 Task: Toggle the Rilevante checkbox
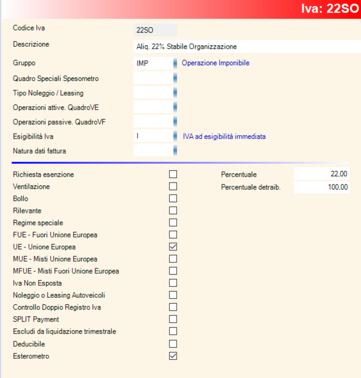pyautogui.click(x=173, y=210)
